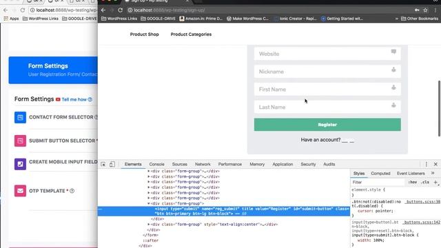Viewport: 441px width, 248px height.
Task: Click the Styles Filter input box
Action: (x=378, y=182)
